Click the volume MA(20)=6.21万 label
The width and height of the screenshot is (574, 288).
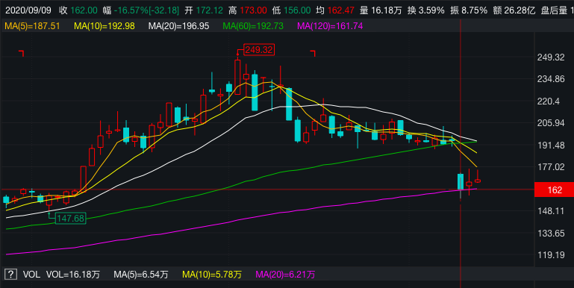[x=285, y=275]
